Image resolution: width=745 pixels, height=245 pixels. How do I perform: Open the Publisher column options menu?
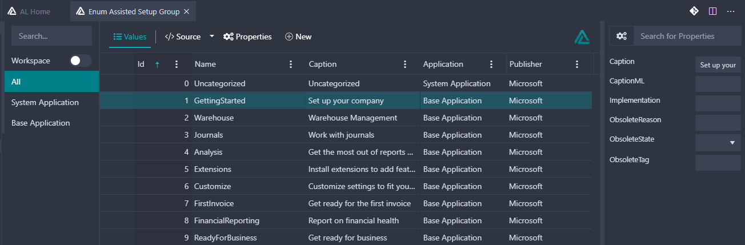577,64
